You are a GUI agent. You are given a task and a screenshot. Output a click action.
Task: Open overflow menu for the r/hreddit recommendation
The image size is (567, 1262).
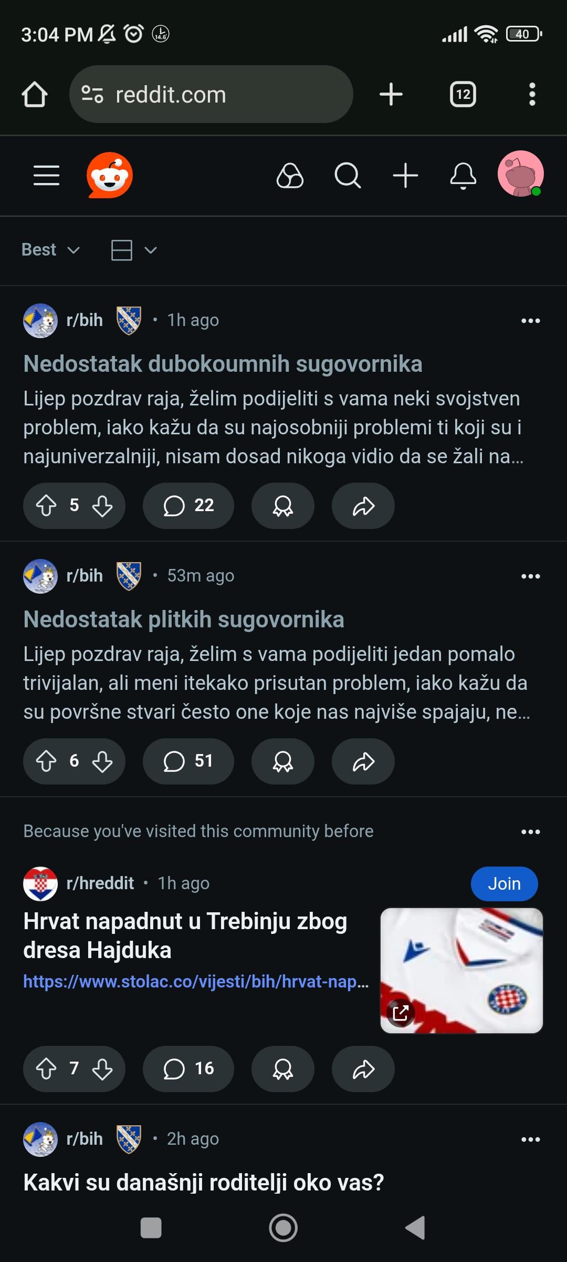[x=530, y=832]
